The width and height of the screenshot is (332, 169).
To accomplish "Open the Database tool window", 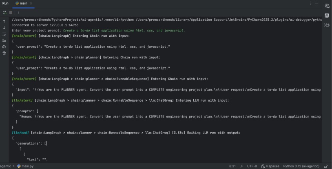I will (x=327, y=16).
